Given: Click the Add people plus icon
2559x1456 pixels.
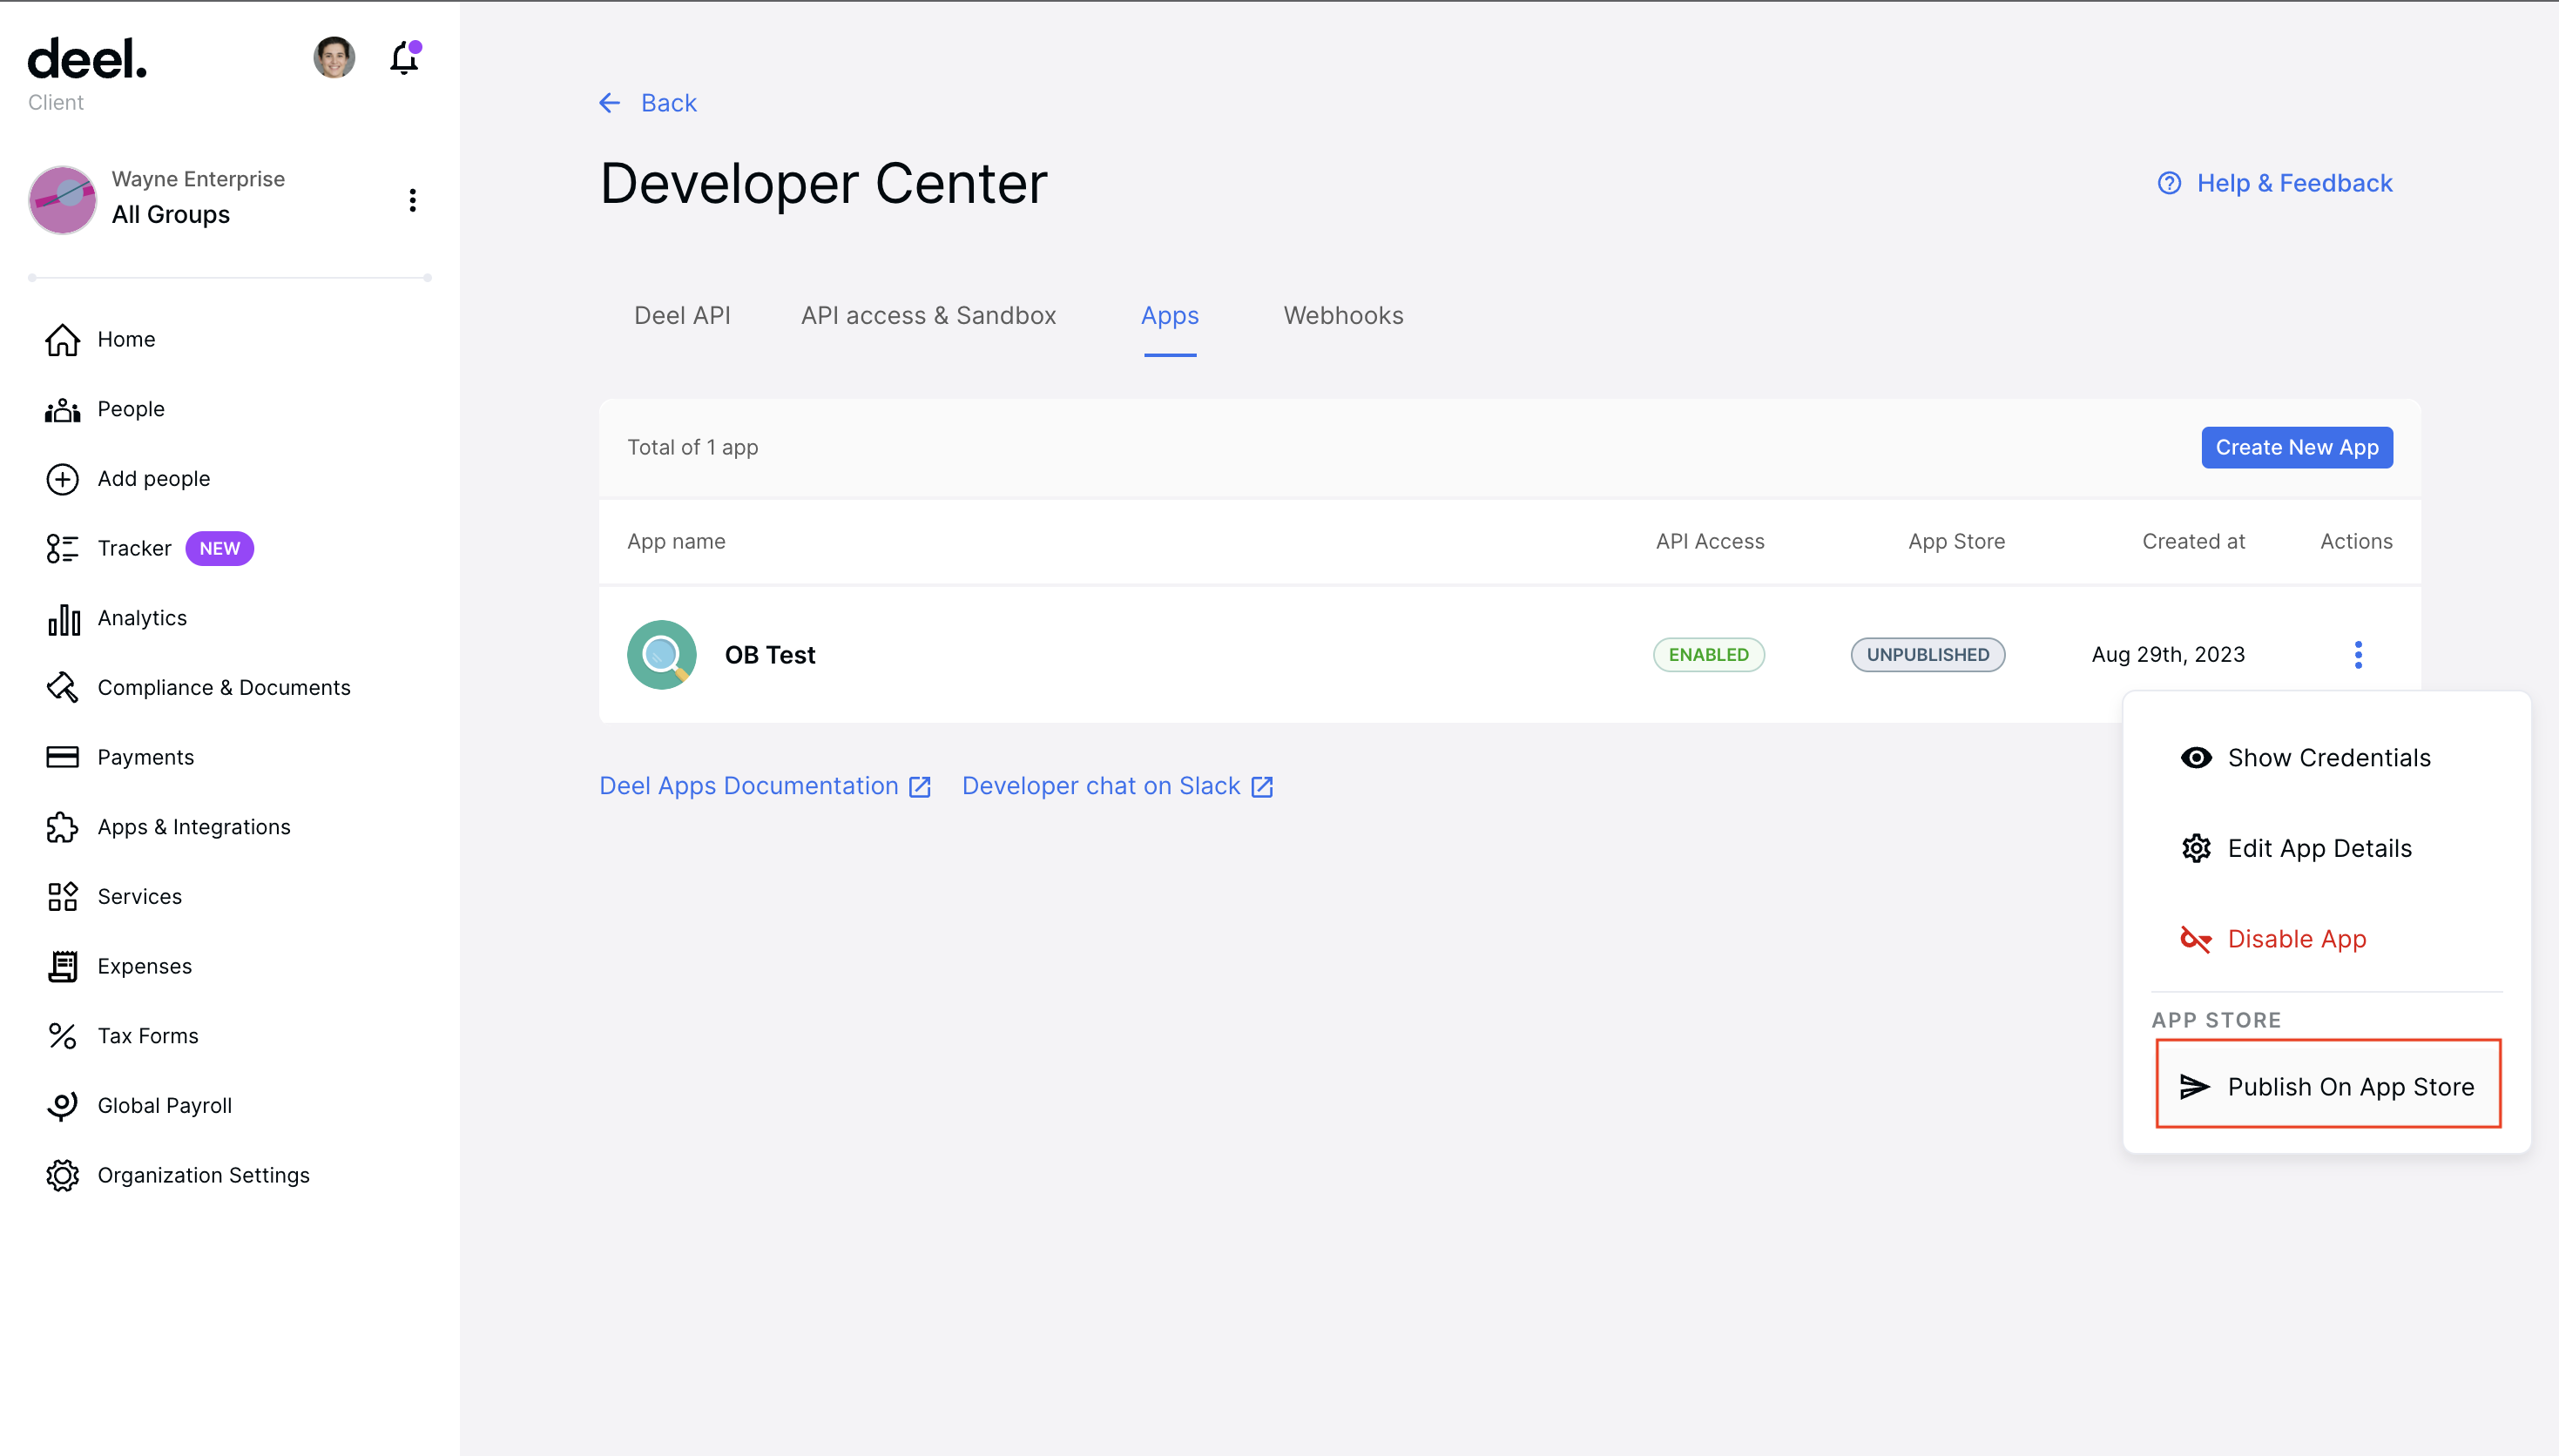Looking at the screenshot, I should (62, 479).
